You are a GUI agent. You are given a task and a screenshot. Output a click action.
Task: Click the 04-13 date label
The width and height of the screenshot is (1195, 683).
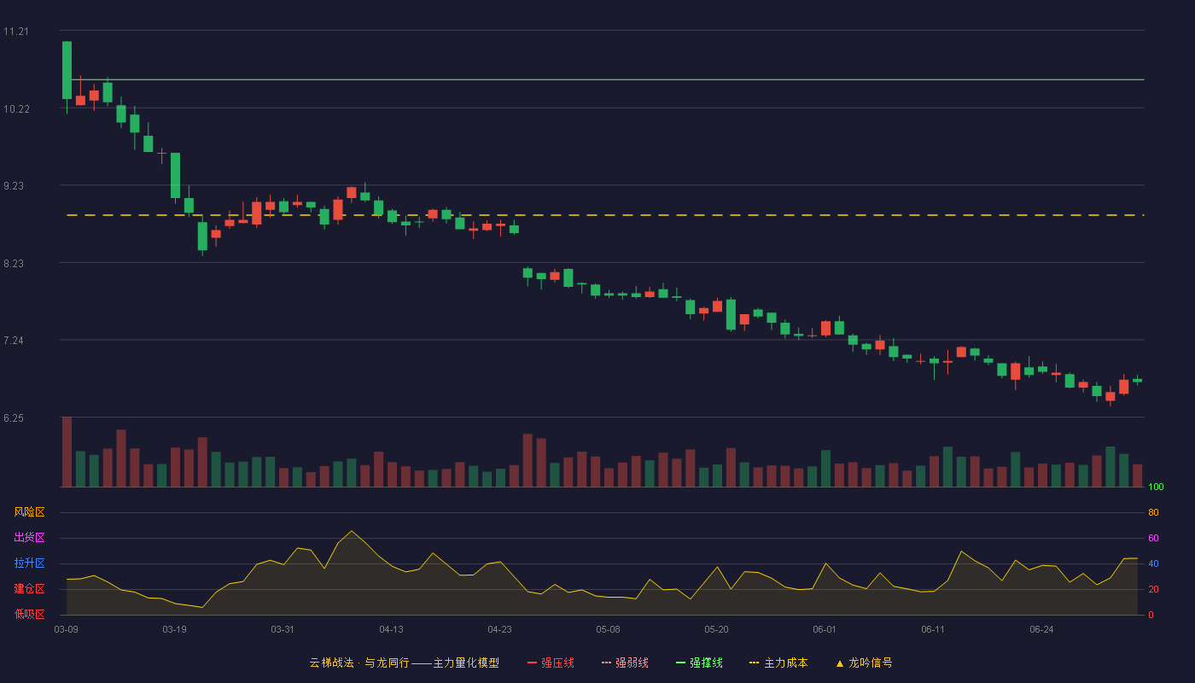(x=391, y=629)
